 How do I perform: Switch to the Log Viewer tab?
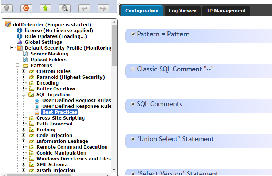point(182,11)
